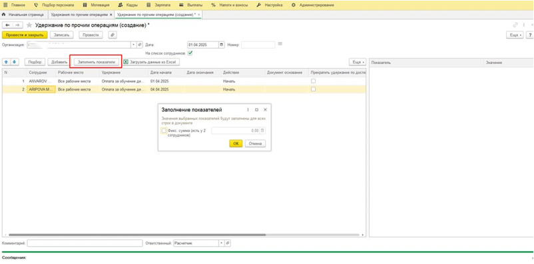Close the Удержание (создание) tab
534x264 pixels.
tap(199, 15)
